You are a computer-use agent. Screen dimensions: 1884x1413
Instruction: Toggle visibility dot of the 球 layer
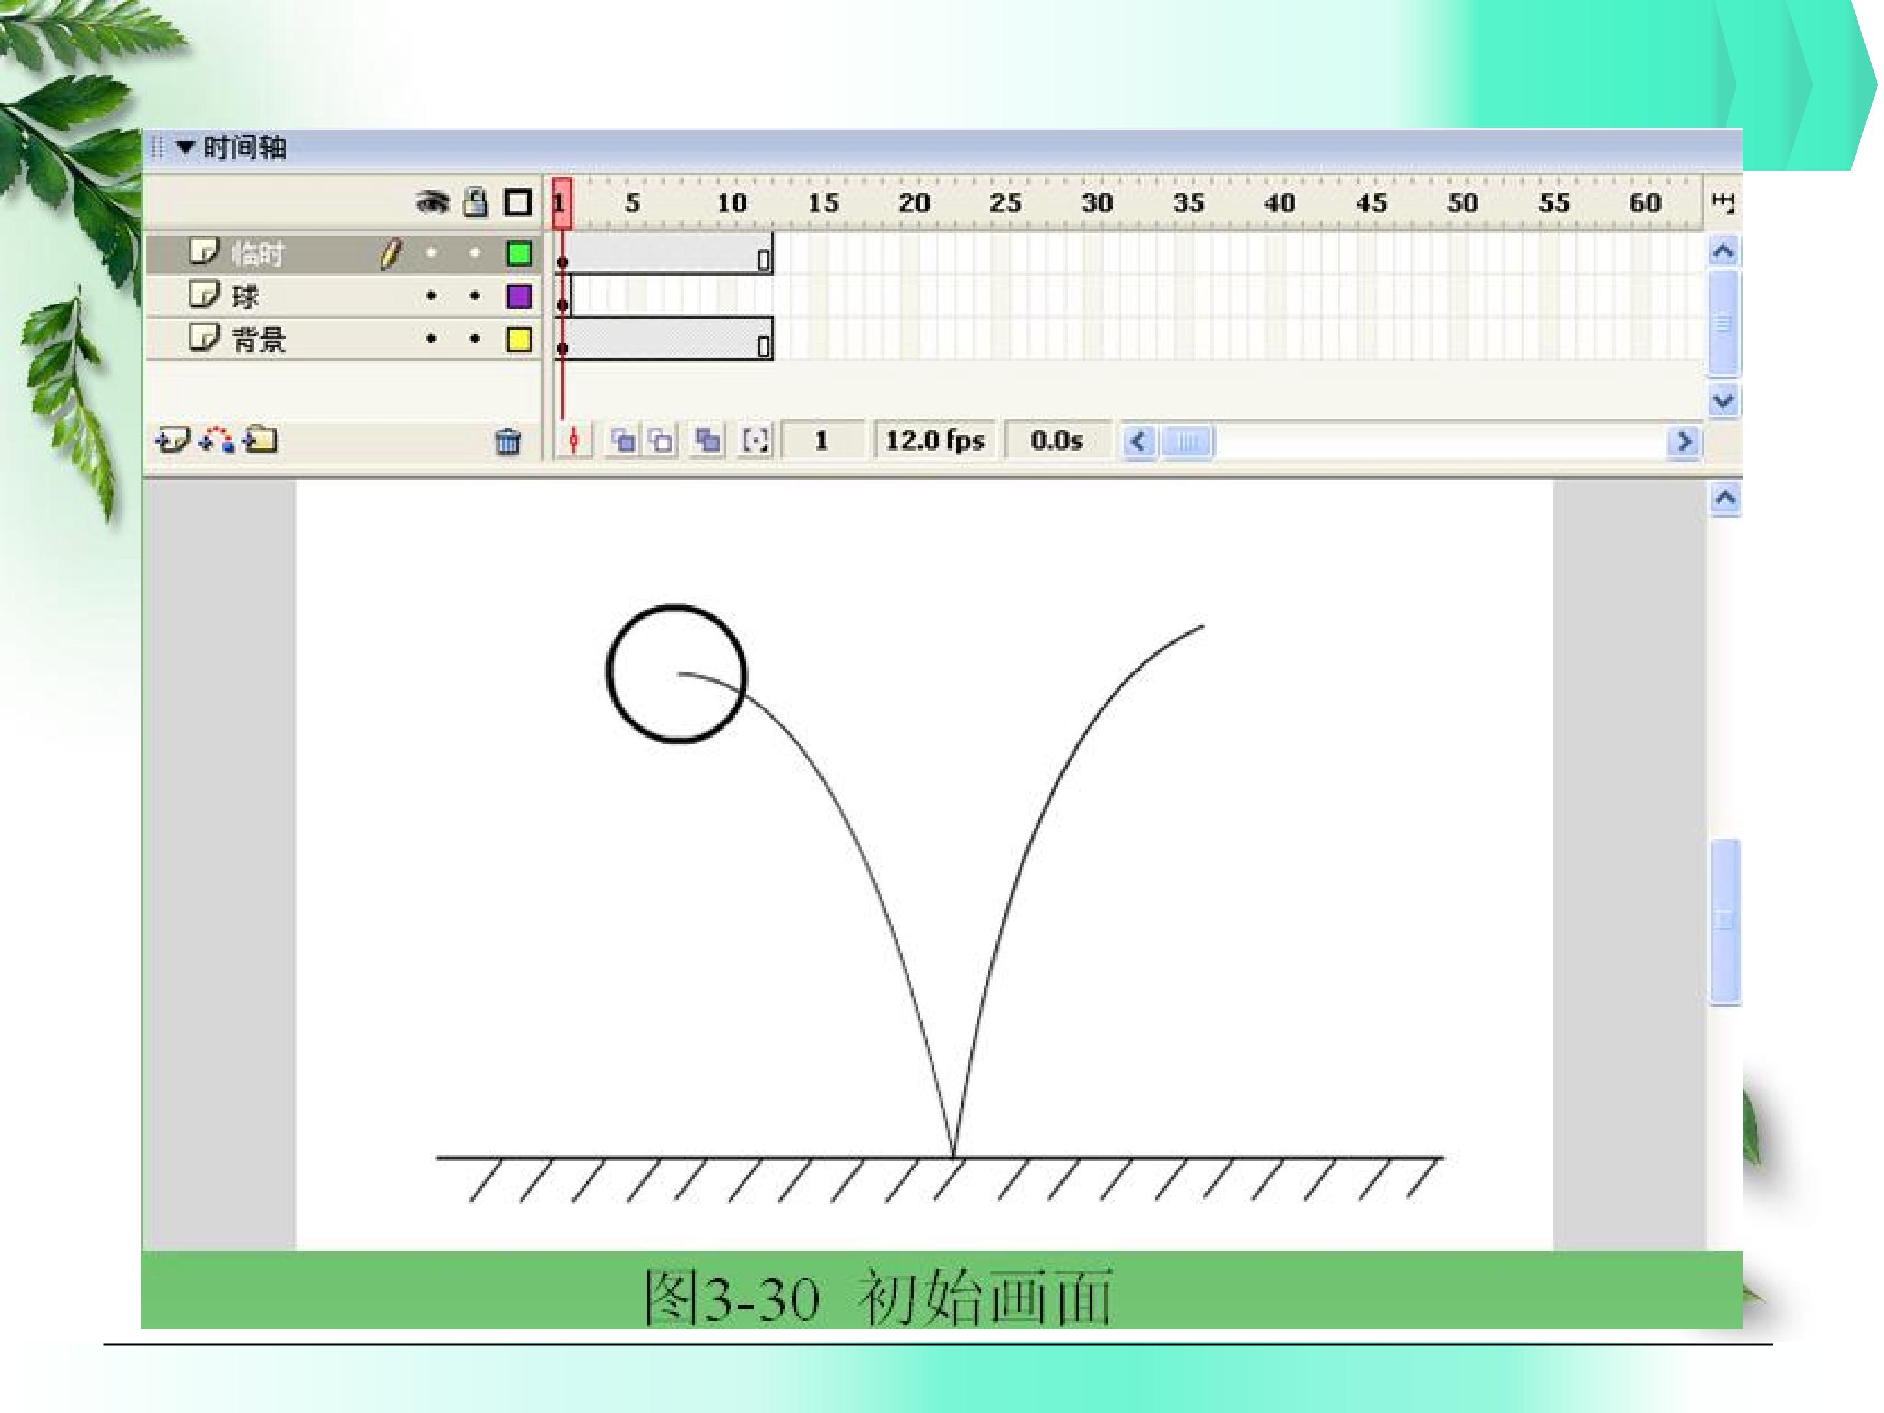431,296
